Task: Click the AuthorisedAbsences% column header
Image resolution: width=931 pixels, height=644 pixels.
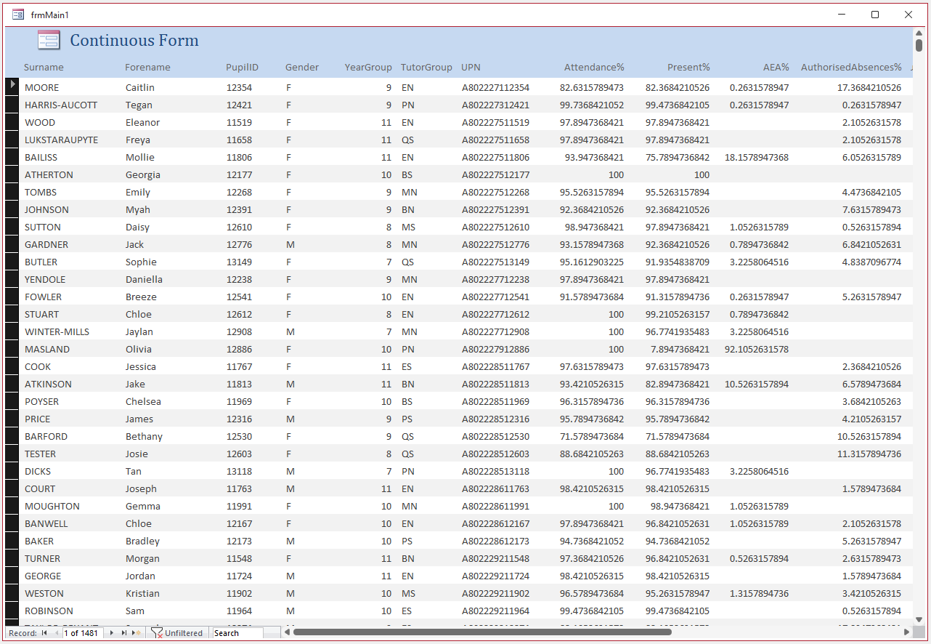Action: pyautogui.click(x=851, y=67)
